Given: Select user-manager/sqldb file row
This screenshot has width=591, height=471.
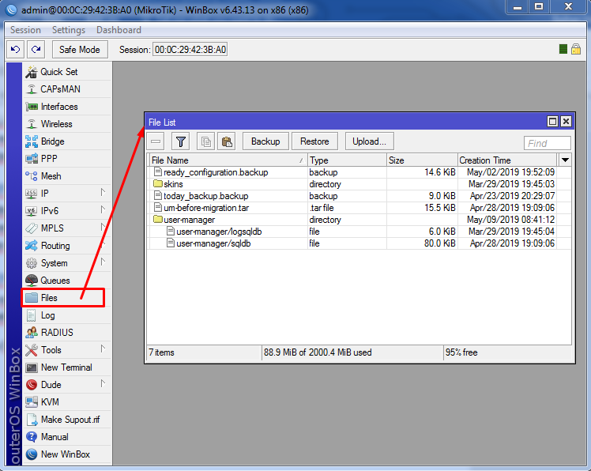Looking at the screenshot, I should [x=360, y=243].
